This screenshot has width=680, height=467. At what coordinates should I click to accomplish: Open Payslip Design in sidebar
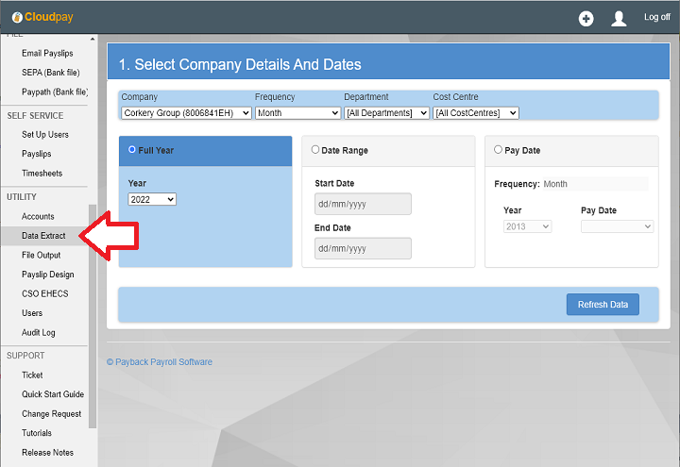(x=47, y=275)
